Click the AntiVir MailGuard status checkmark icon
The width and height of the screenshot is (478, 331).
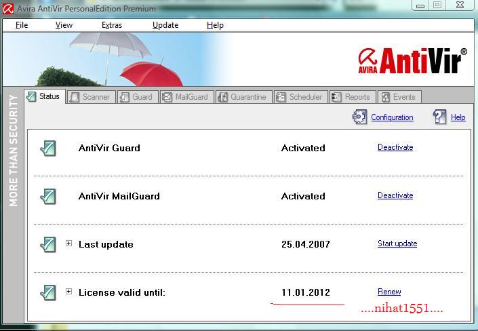[48, 196]
